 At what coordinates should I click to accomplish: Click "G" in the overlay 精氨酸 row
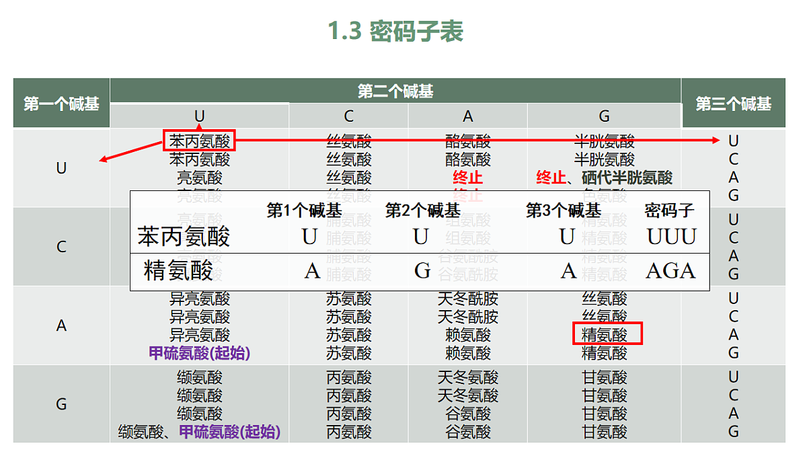(x=422, y=271)
